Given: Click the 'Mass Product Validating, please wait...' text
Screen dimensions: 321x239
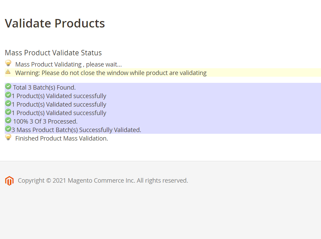Looking at the screenshot, I should [x=68, y=65].
